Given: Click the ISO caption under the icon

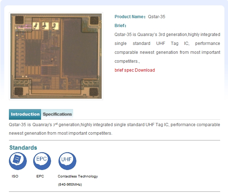Looking at the screenshot, I should click(x=15, y=176).
